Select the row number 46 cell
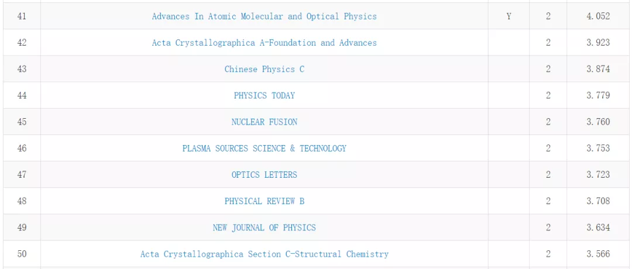The image size is (632, 269). coord(22,149)
